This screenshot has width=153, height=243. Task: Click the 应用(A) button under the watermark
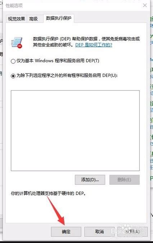[x=132, y=232]
